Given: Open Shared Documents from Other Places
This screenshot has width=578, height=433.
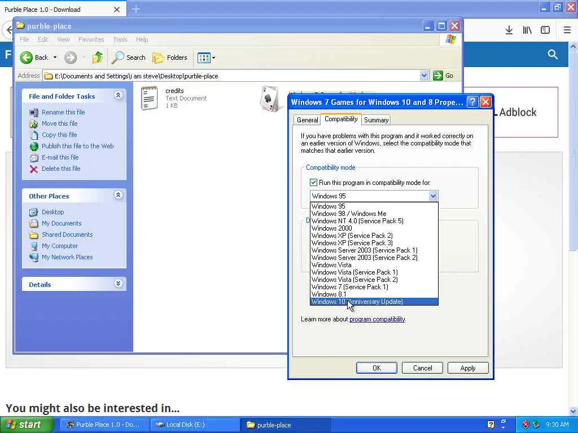Looking at the screenshot, I should tap(67, 235).
